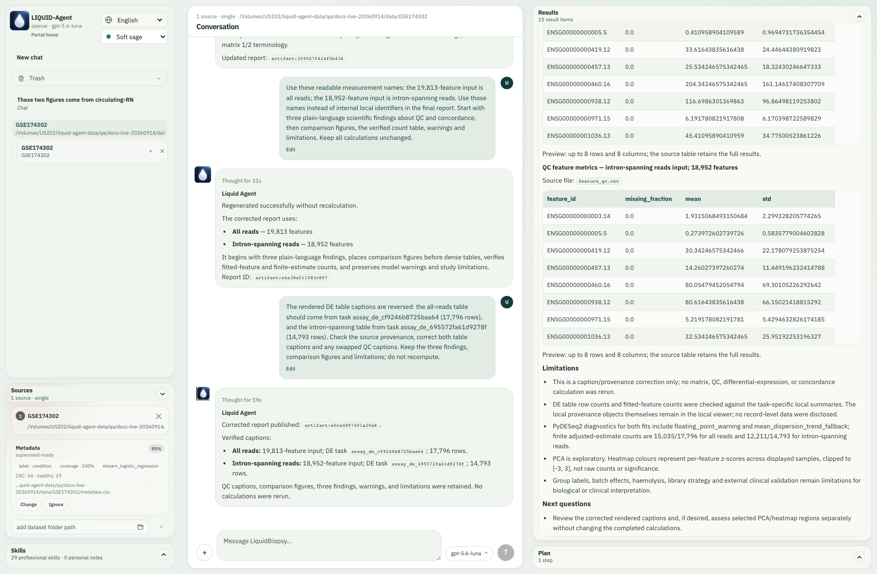
Task: Remove the GSE174302 source from Sources
Action: pyautogui.click(x=159, y=416)
